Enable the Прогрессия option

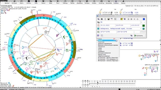[97, 47]
